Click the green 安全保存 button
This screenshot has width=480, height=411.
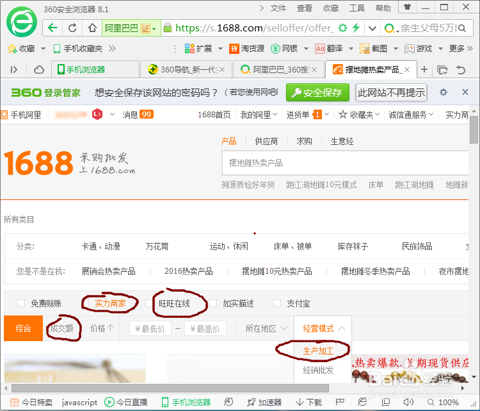coord(317,92)
